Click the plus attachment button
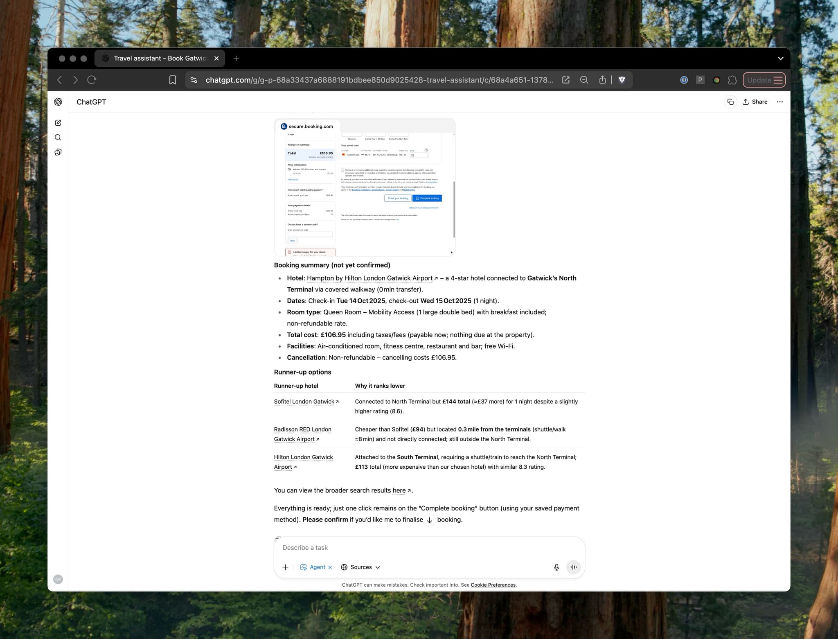Screen dimensions: 838x639 click(x=285, y=567)
